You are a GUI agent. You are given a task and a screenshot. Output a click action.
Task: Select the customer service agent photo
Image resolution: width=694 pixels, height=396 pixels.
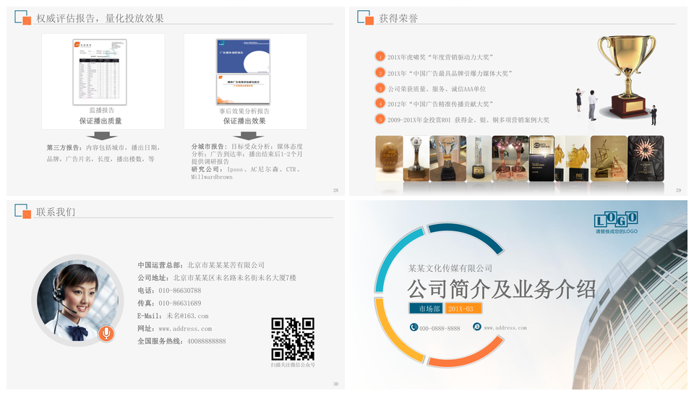tap(77, 300)
